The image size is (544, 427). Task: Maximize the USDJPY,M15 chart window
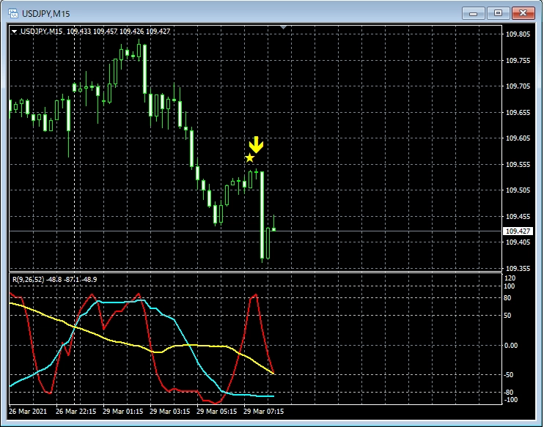click(498, 12)
